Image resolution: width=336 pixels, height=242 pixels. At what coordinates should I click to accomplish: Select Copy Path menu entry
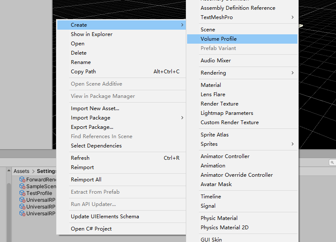121,72
